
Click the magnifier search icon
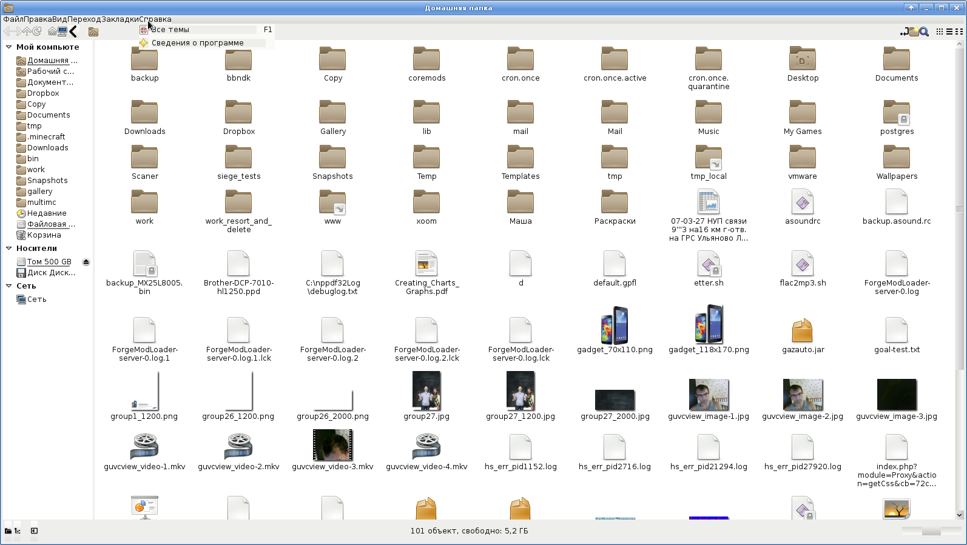924,32
